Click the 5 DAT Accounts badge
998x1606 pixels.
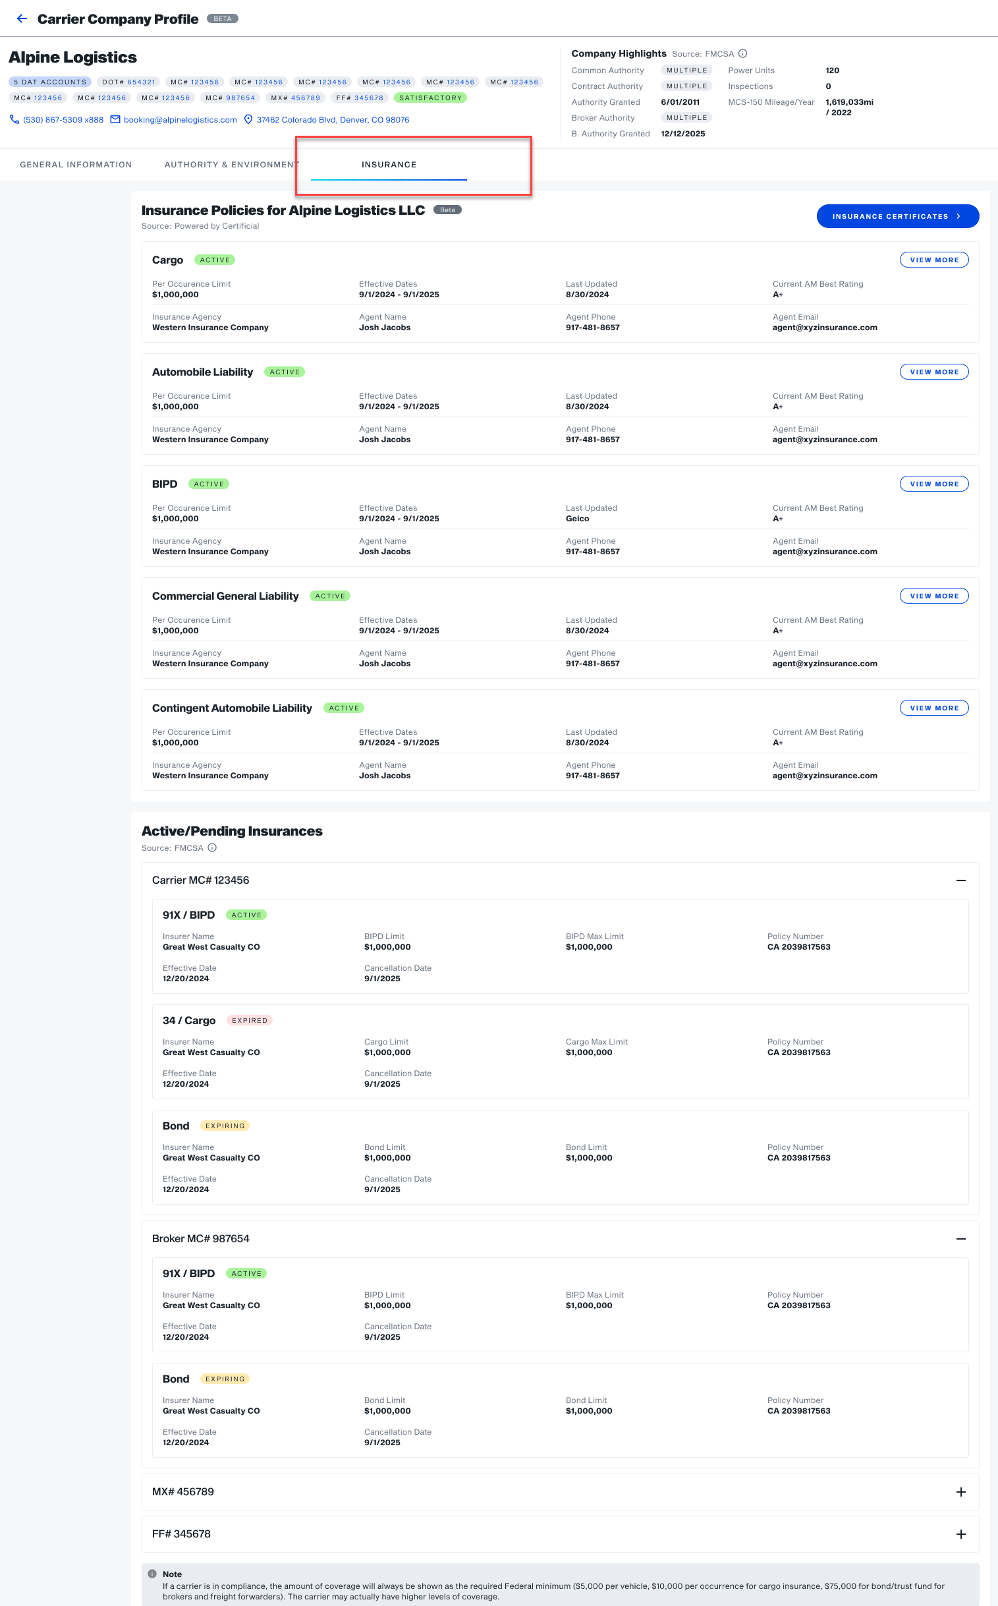(50, 82)
